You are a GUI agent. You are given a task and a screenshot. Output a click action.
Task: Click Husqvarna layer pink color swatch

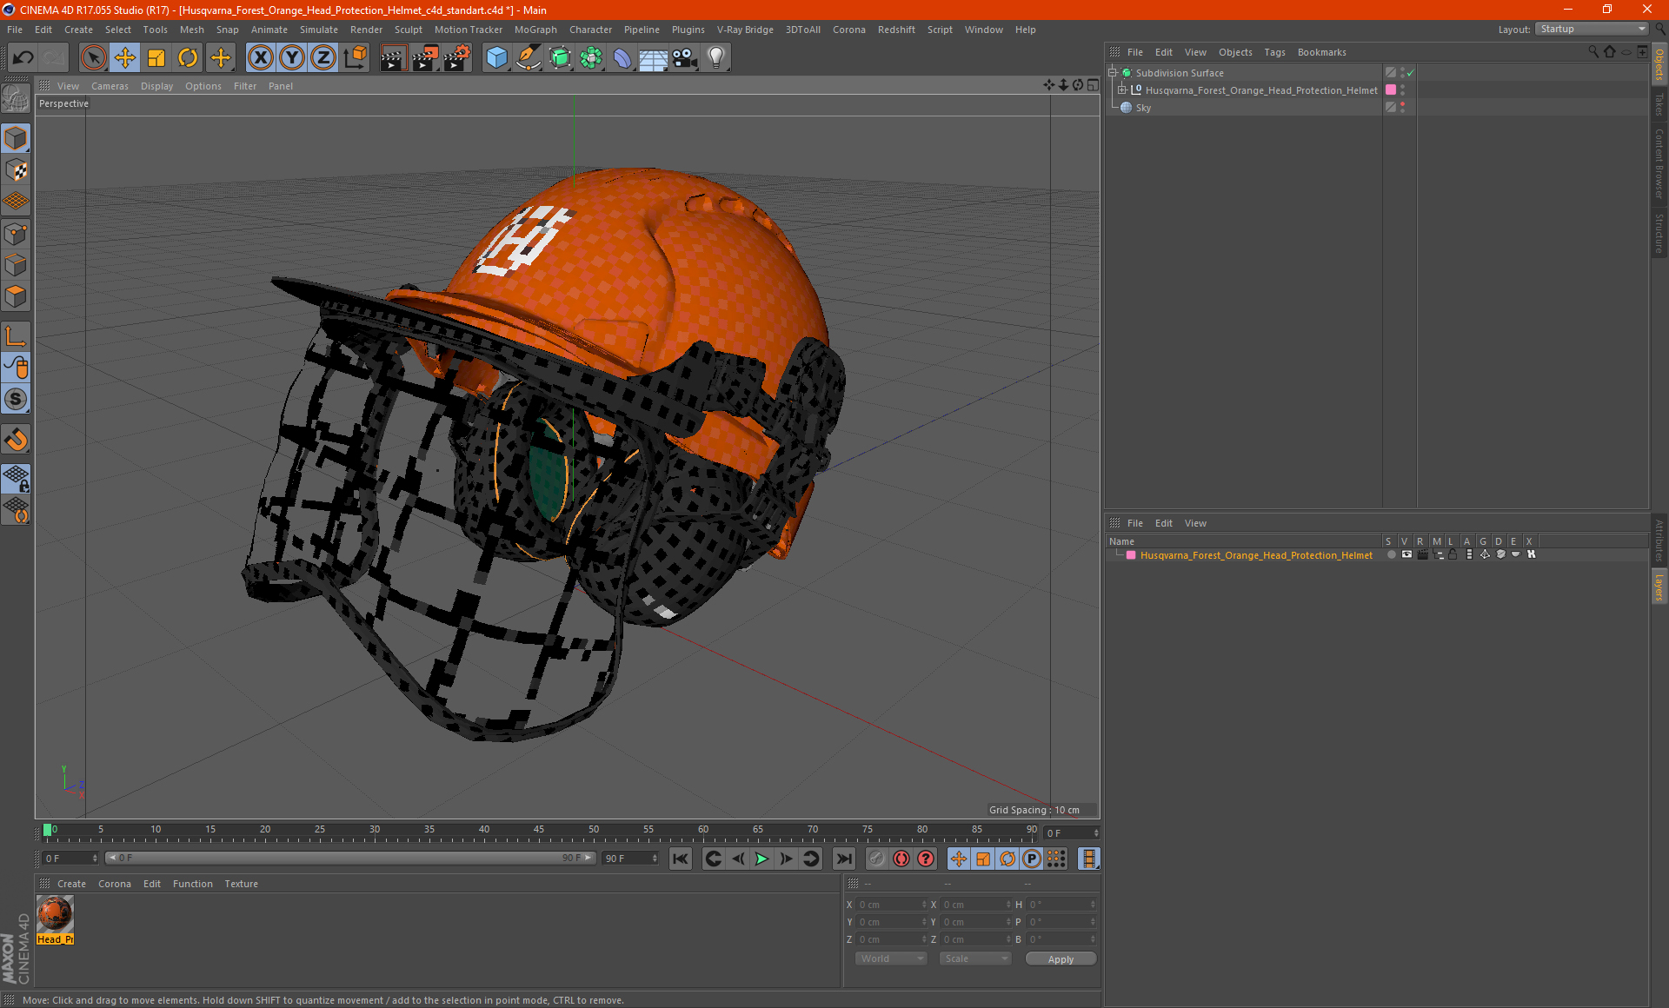click(1131, 554)
